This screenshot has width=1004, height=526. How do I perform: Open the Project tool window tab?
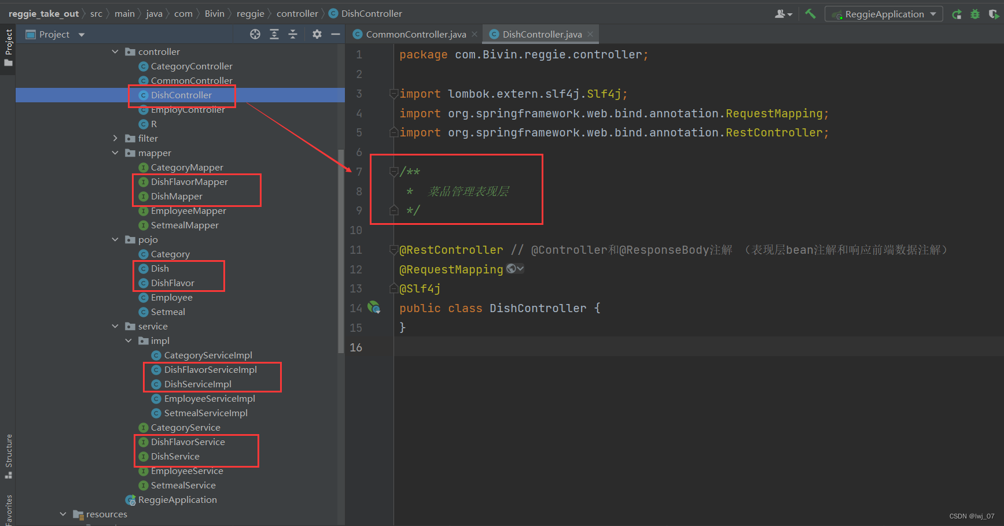click(8, 47)
